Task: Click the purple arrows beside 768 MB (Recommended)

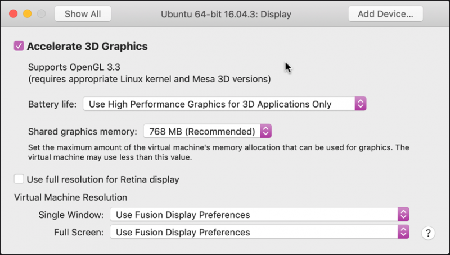Action: 266,132
